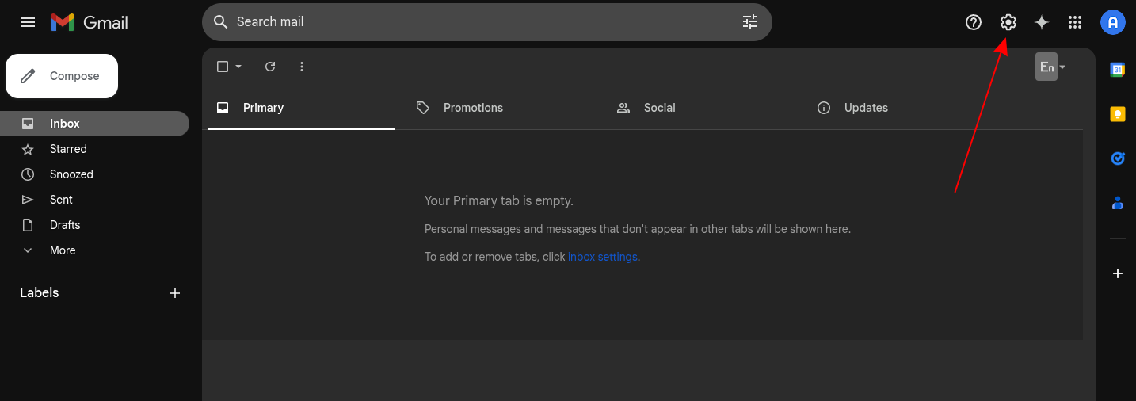The width and height of the screenshot is (1136, 401).
Task: Click the inbox settings link
Action: pos(602,257)
